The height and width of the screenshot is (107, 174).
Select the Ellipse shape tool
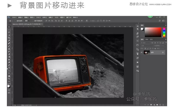[9, 73]
